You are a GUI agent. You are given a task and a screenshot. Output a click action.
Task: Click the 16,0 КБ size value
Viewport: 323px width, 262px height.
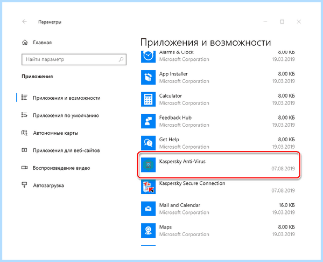[287, 205]
